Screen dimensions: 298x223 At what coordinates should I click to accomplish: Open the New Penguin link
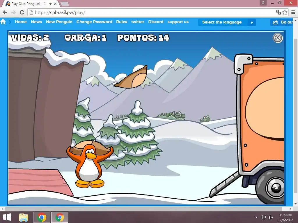click(x=59, y=22)
